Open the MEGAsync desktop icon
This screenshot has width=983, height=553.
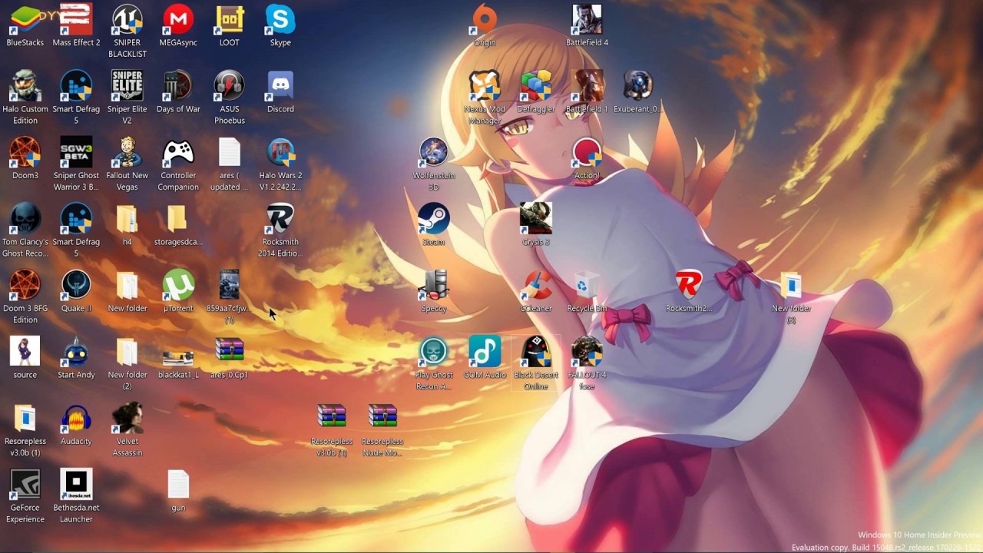[x=178, y=20]
